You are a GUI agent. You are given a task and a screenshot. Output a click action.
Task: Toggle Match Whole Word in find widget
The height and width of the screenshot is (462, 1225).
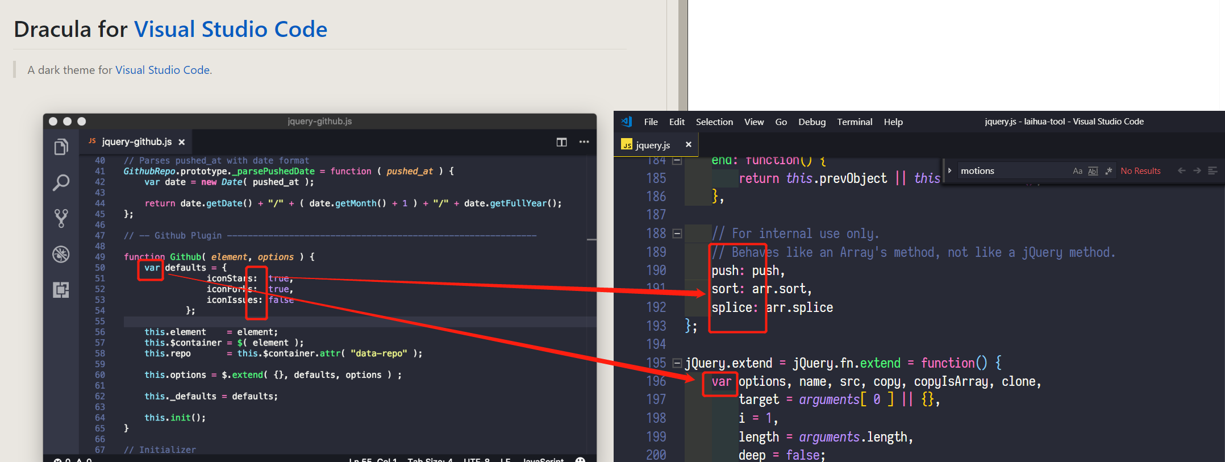point(1093,171)
